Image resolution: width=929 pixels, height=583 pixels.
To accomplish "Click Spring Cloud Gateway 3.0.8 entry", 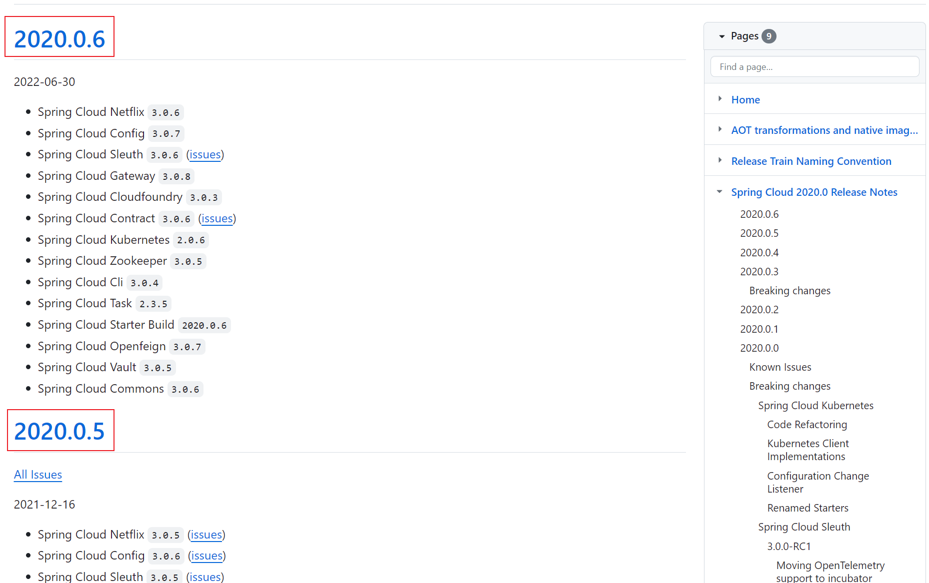I will [115, 176].
